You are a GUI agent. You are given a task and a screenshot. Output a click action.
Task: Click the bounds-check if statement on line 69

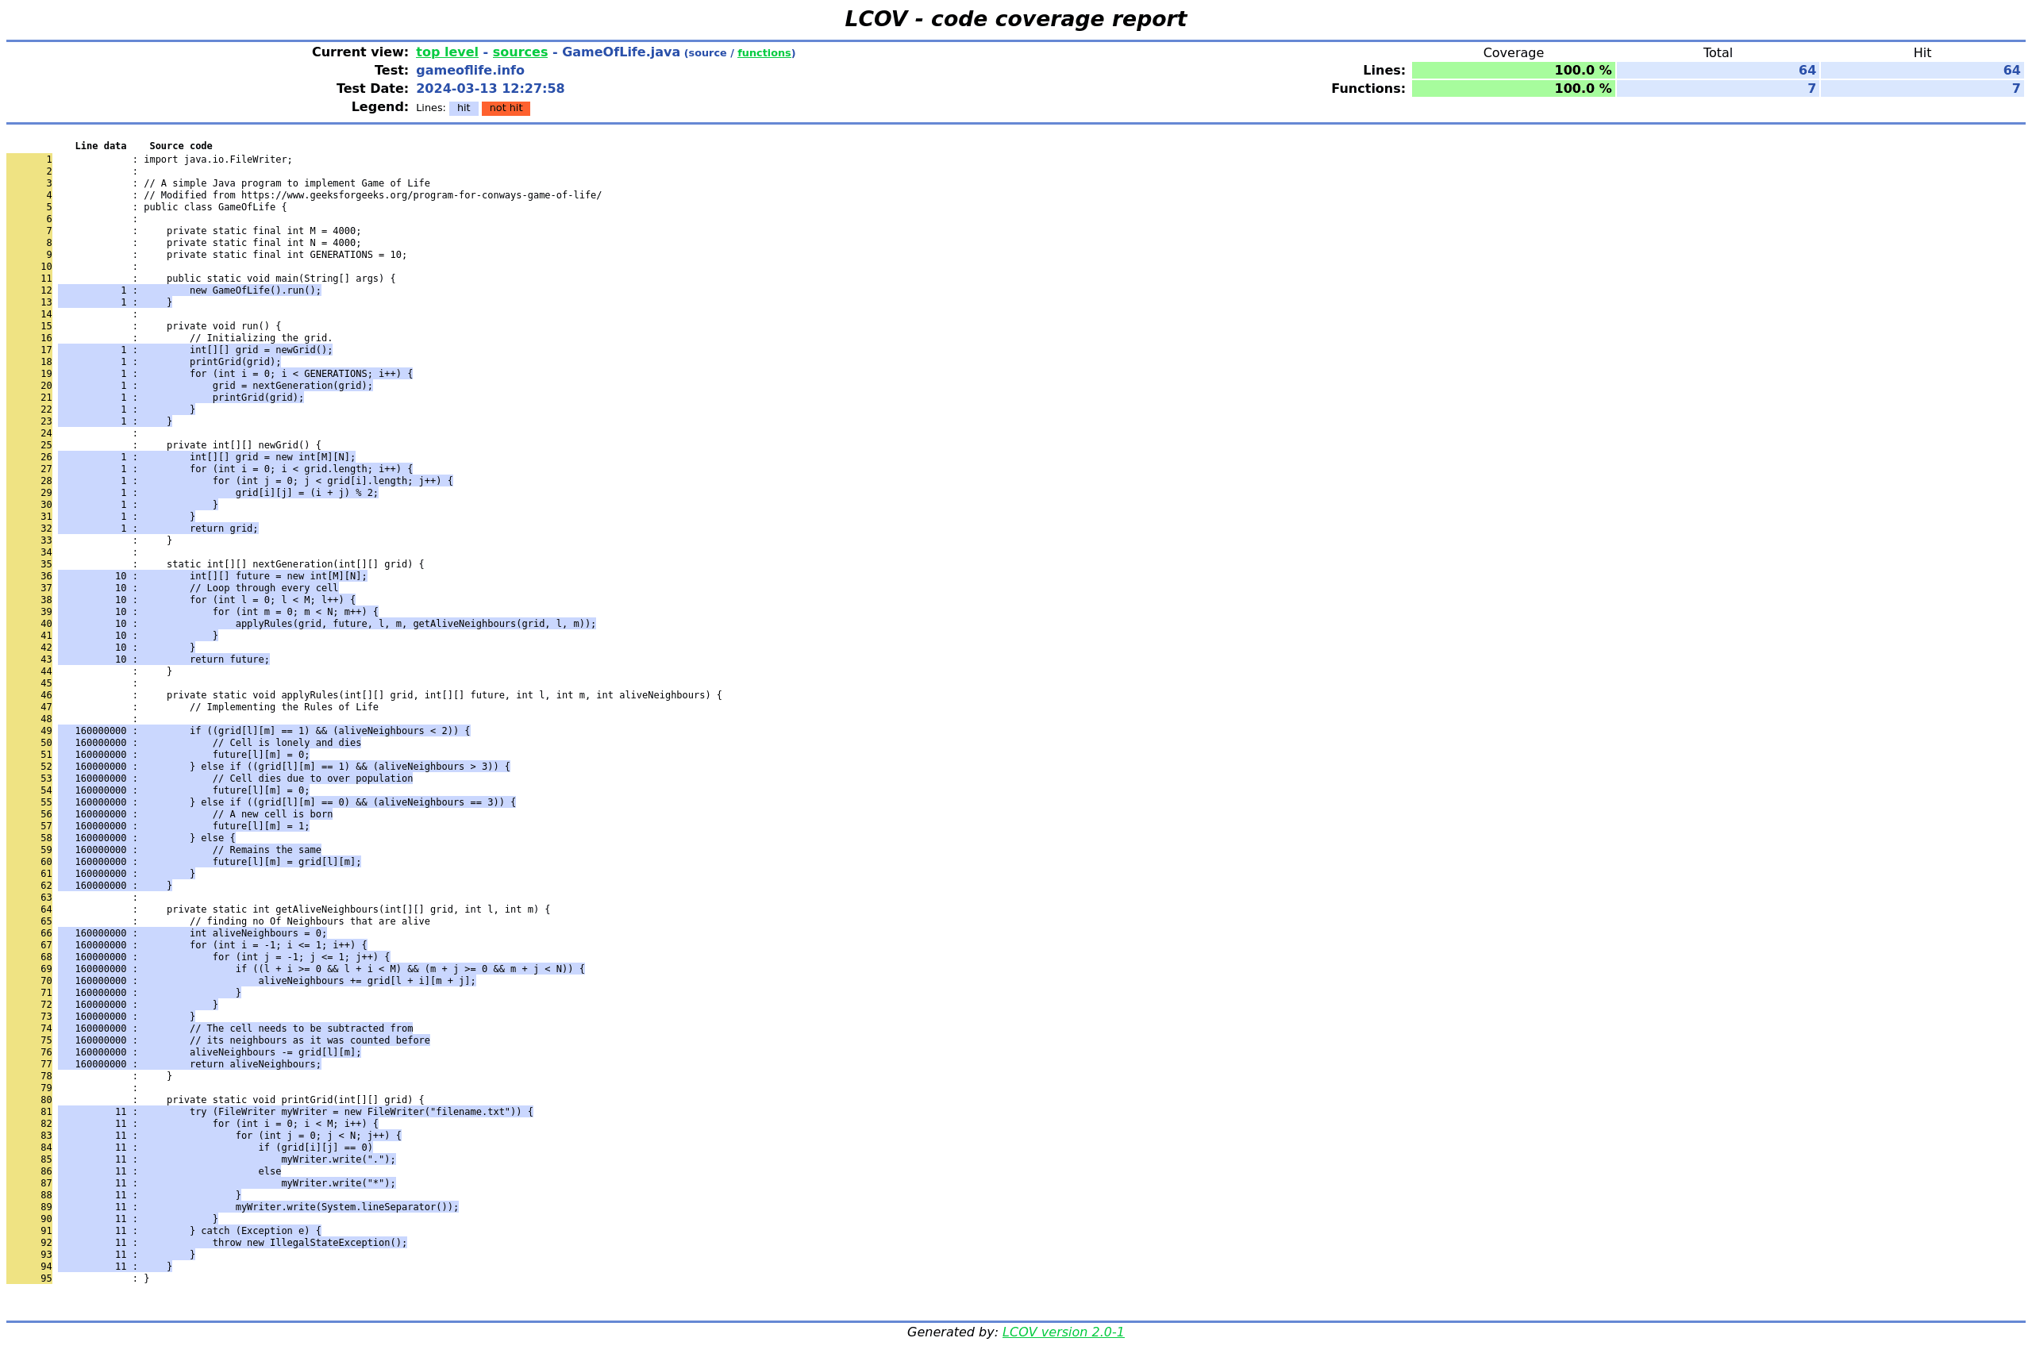pos(410,969)
